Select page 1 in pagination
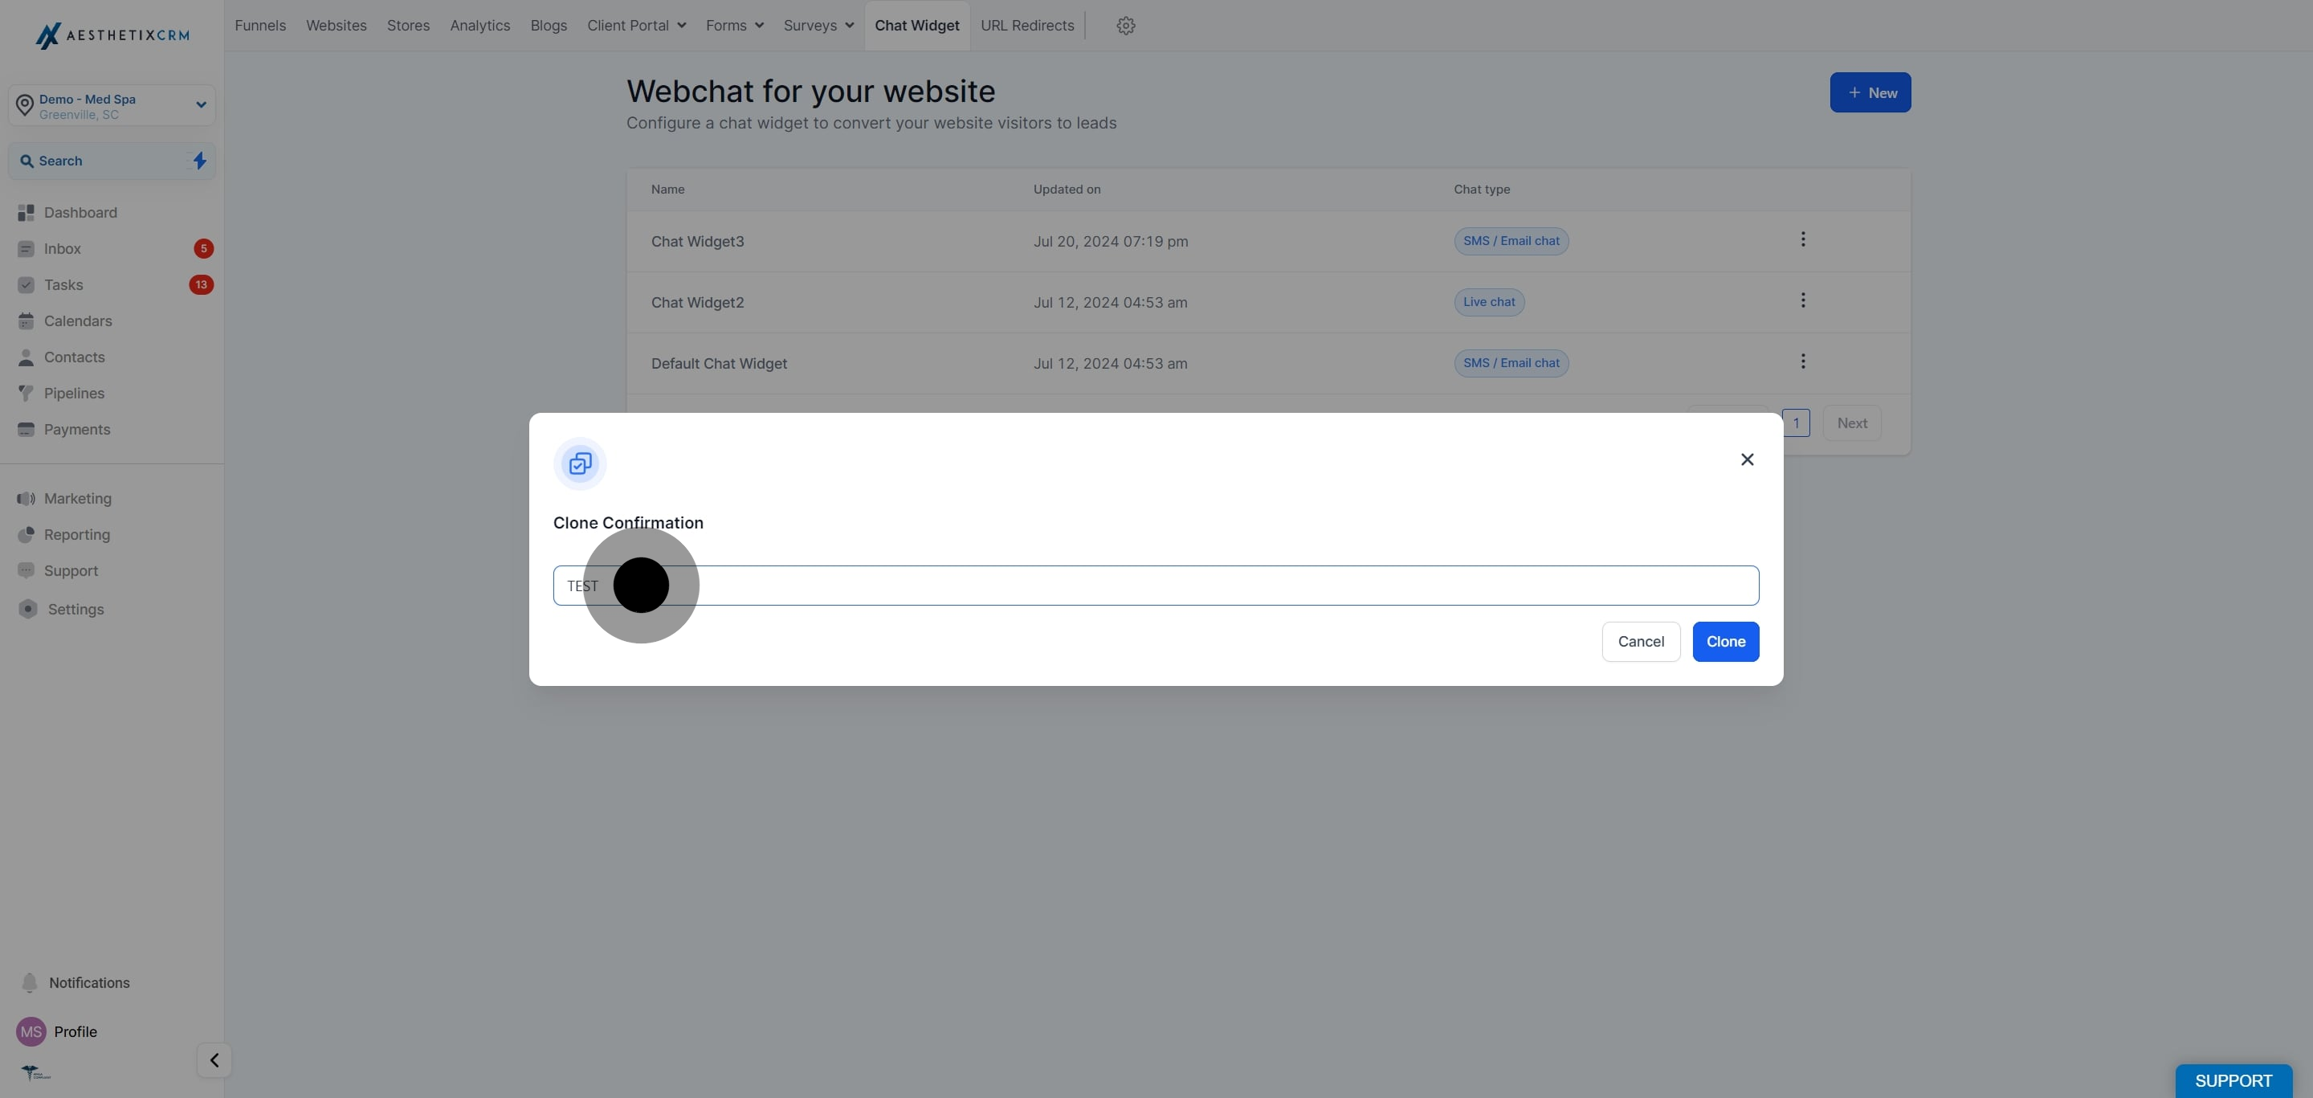Image resolution: width=2313 pixels, height=1098 pixels. (1796, 422)
